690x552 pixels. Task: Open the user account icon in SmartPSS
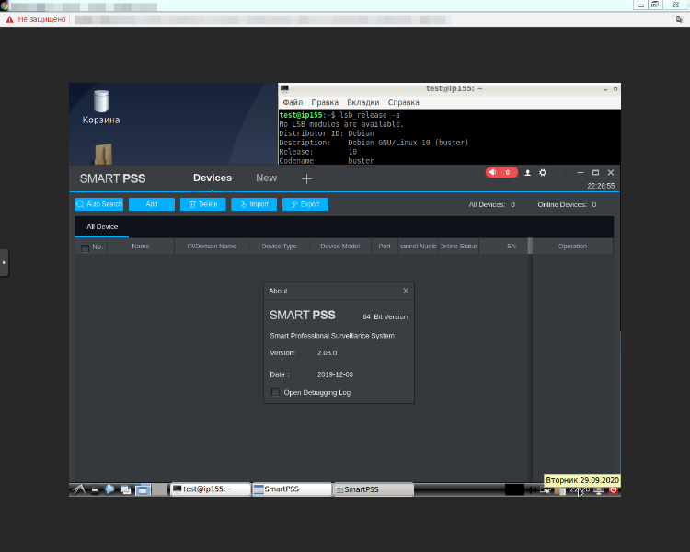(x=528, y=173)
